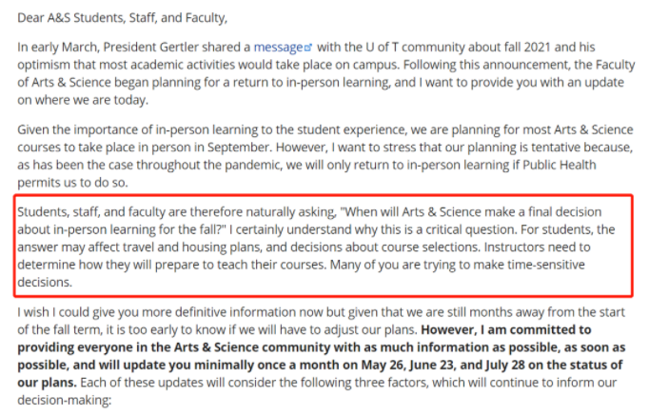The image size is (649, 416).
Task: Click the word 'decisions.' ending the highlighted paragraph
Action: [45, 283]
